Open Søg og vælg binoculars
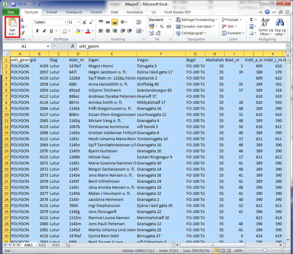293x254 pixels. [x=280, y=27]
